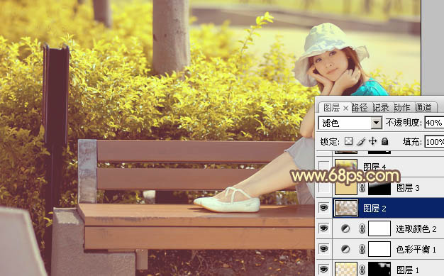Switch to the 动作 (Actions) tab
444x276 pixels.
pyautogui.click(x=402, y=108)
